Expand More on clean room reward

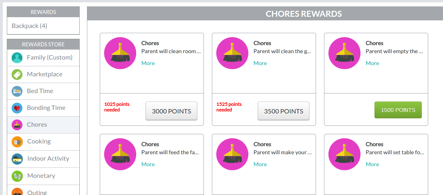[x=148, y=63]
